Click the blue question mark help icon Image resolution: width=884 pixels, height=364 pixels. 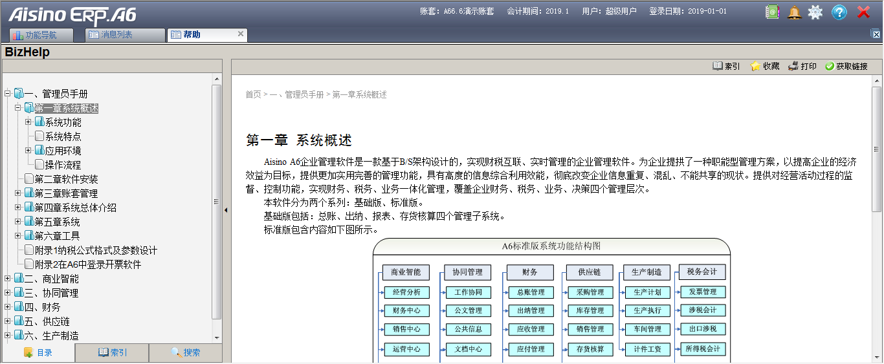pyautogui.click(x=839, y=12)
